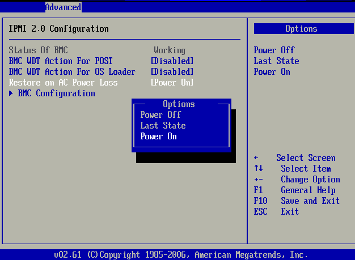Click the [Power On] value for AC Power Loss
This screenshot has width=355, height=260.
pos(172,83)
